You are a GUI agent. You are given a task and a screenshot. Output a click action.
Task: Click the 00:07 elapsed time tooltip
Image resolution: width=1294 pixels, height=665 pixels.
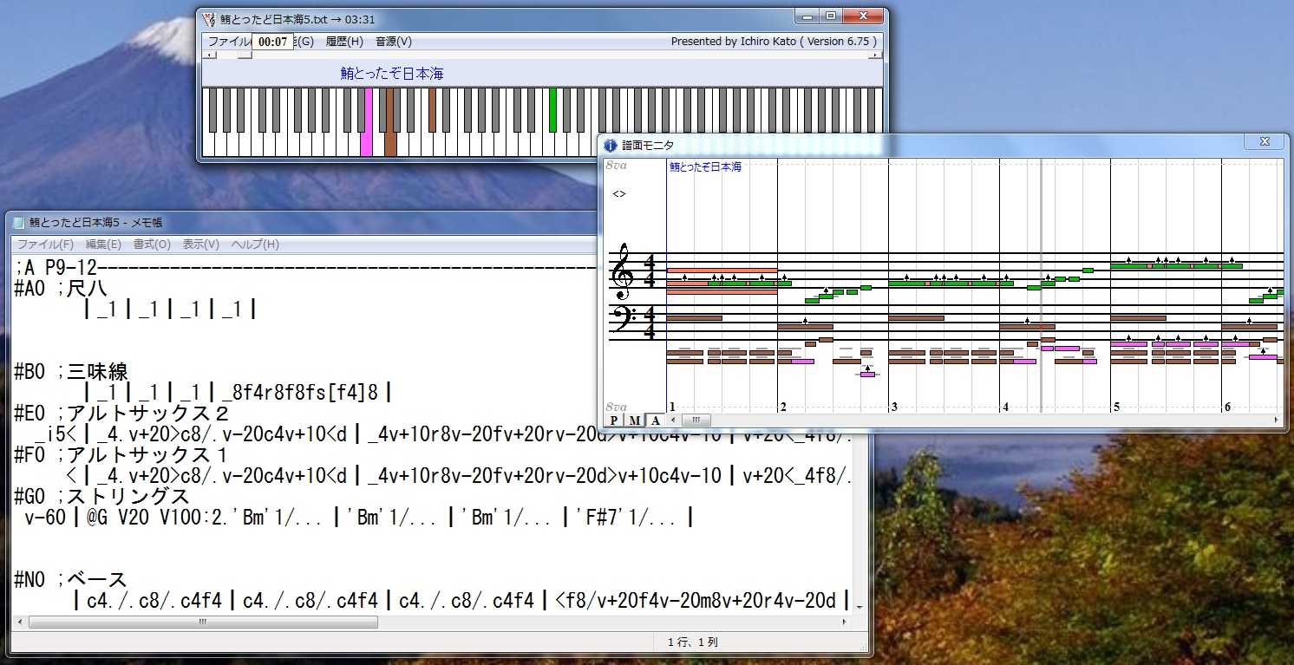[272, 42]
